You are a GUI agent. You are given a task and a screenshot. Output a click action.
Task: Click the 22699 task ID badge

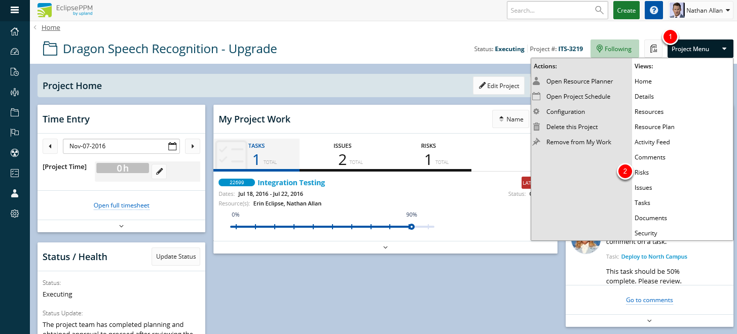click(x=237, y=183)
